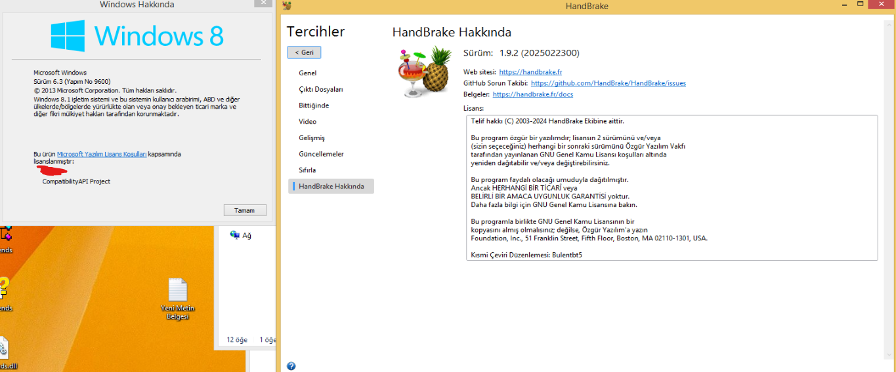Viewport: 896px width, 372px height.
Task: Confirm with Tamam in Windows Hakkında dialog
Action: coord(244,210)
